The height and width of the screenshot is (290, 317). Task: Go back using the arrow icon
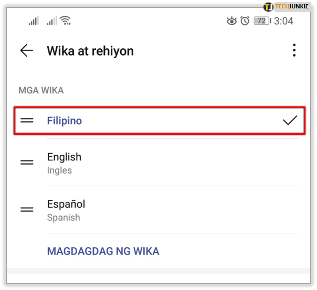27,50
